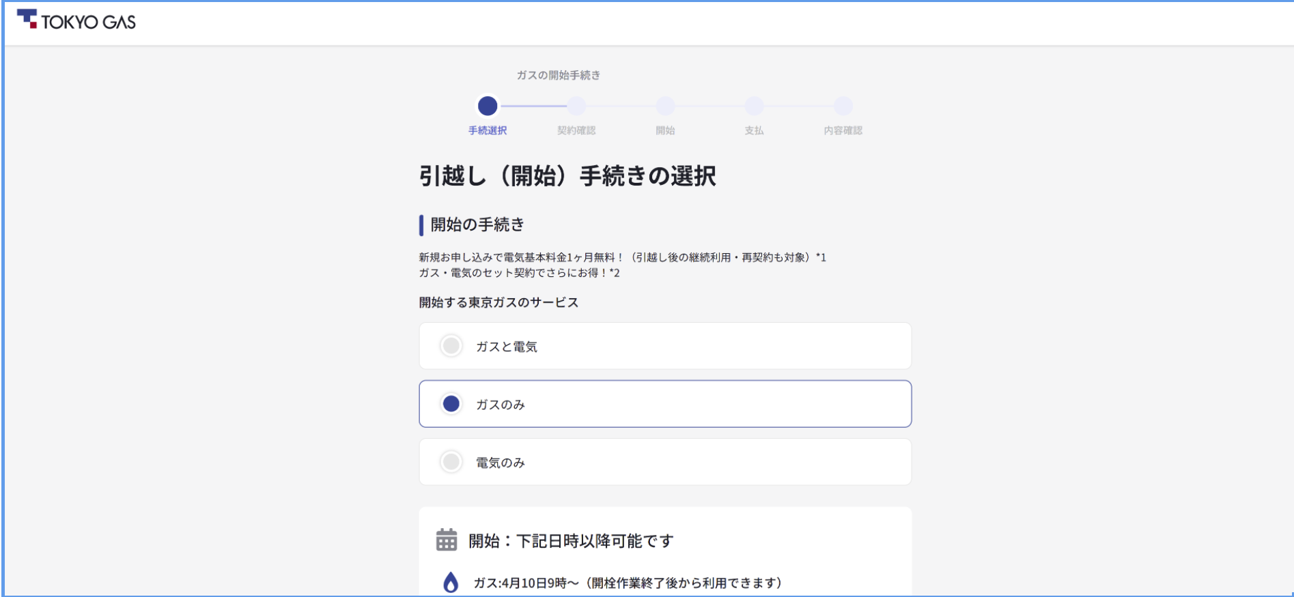Viewport: 1294px width, 597px height.
Task: Click the 手続選択 step circle
Action: tap(488, 106)
